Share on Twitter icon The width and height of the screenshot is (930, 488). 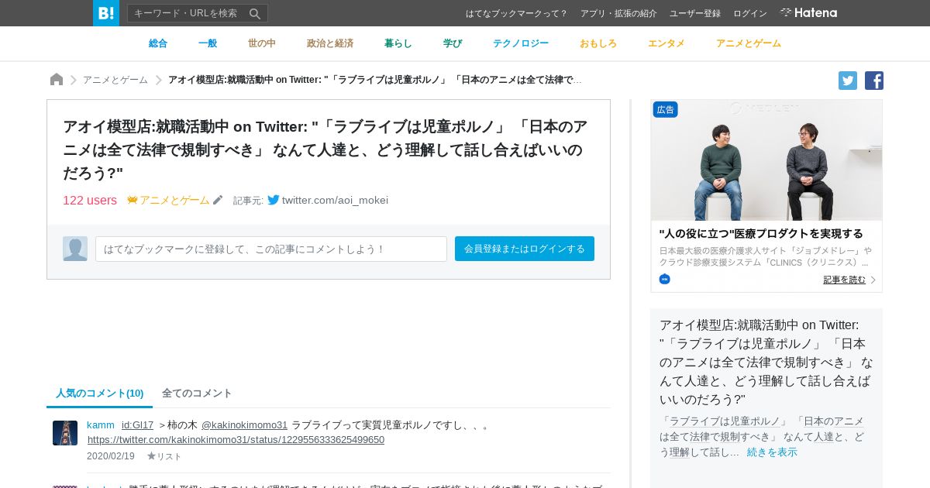point(848,81)
